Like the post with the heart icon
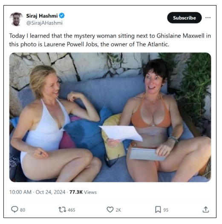This screenshot has width=222, height=224. [110, 210]
